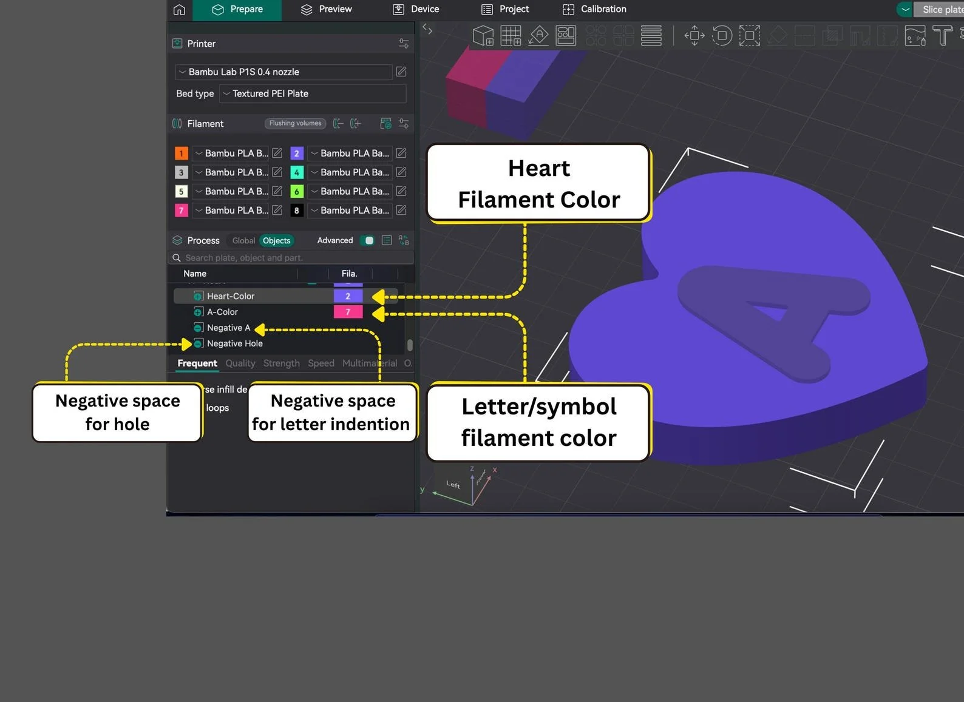Open the Color Painting tool
Screen dimensions: 964x702
pyautogui.click(x=915, y=36)
